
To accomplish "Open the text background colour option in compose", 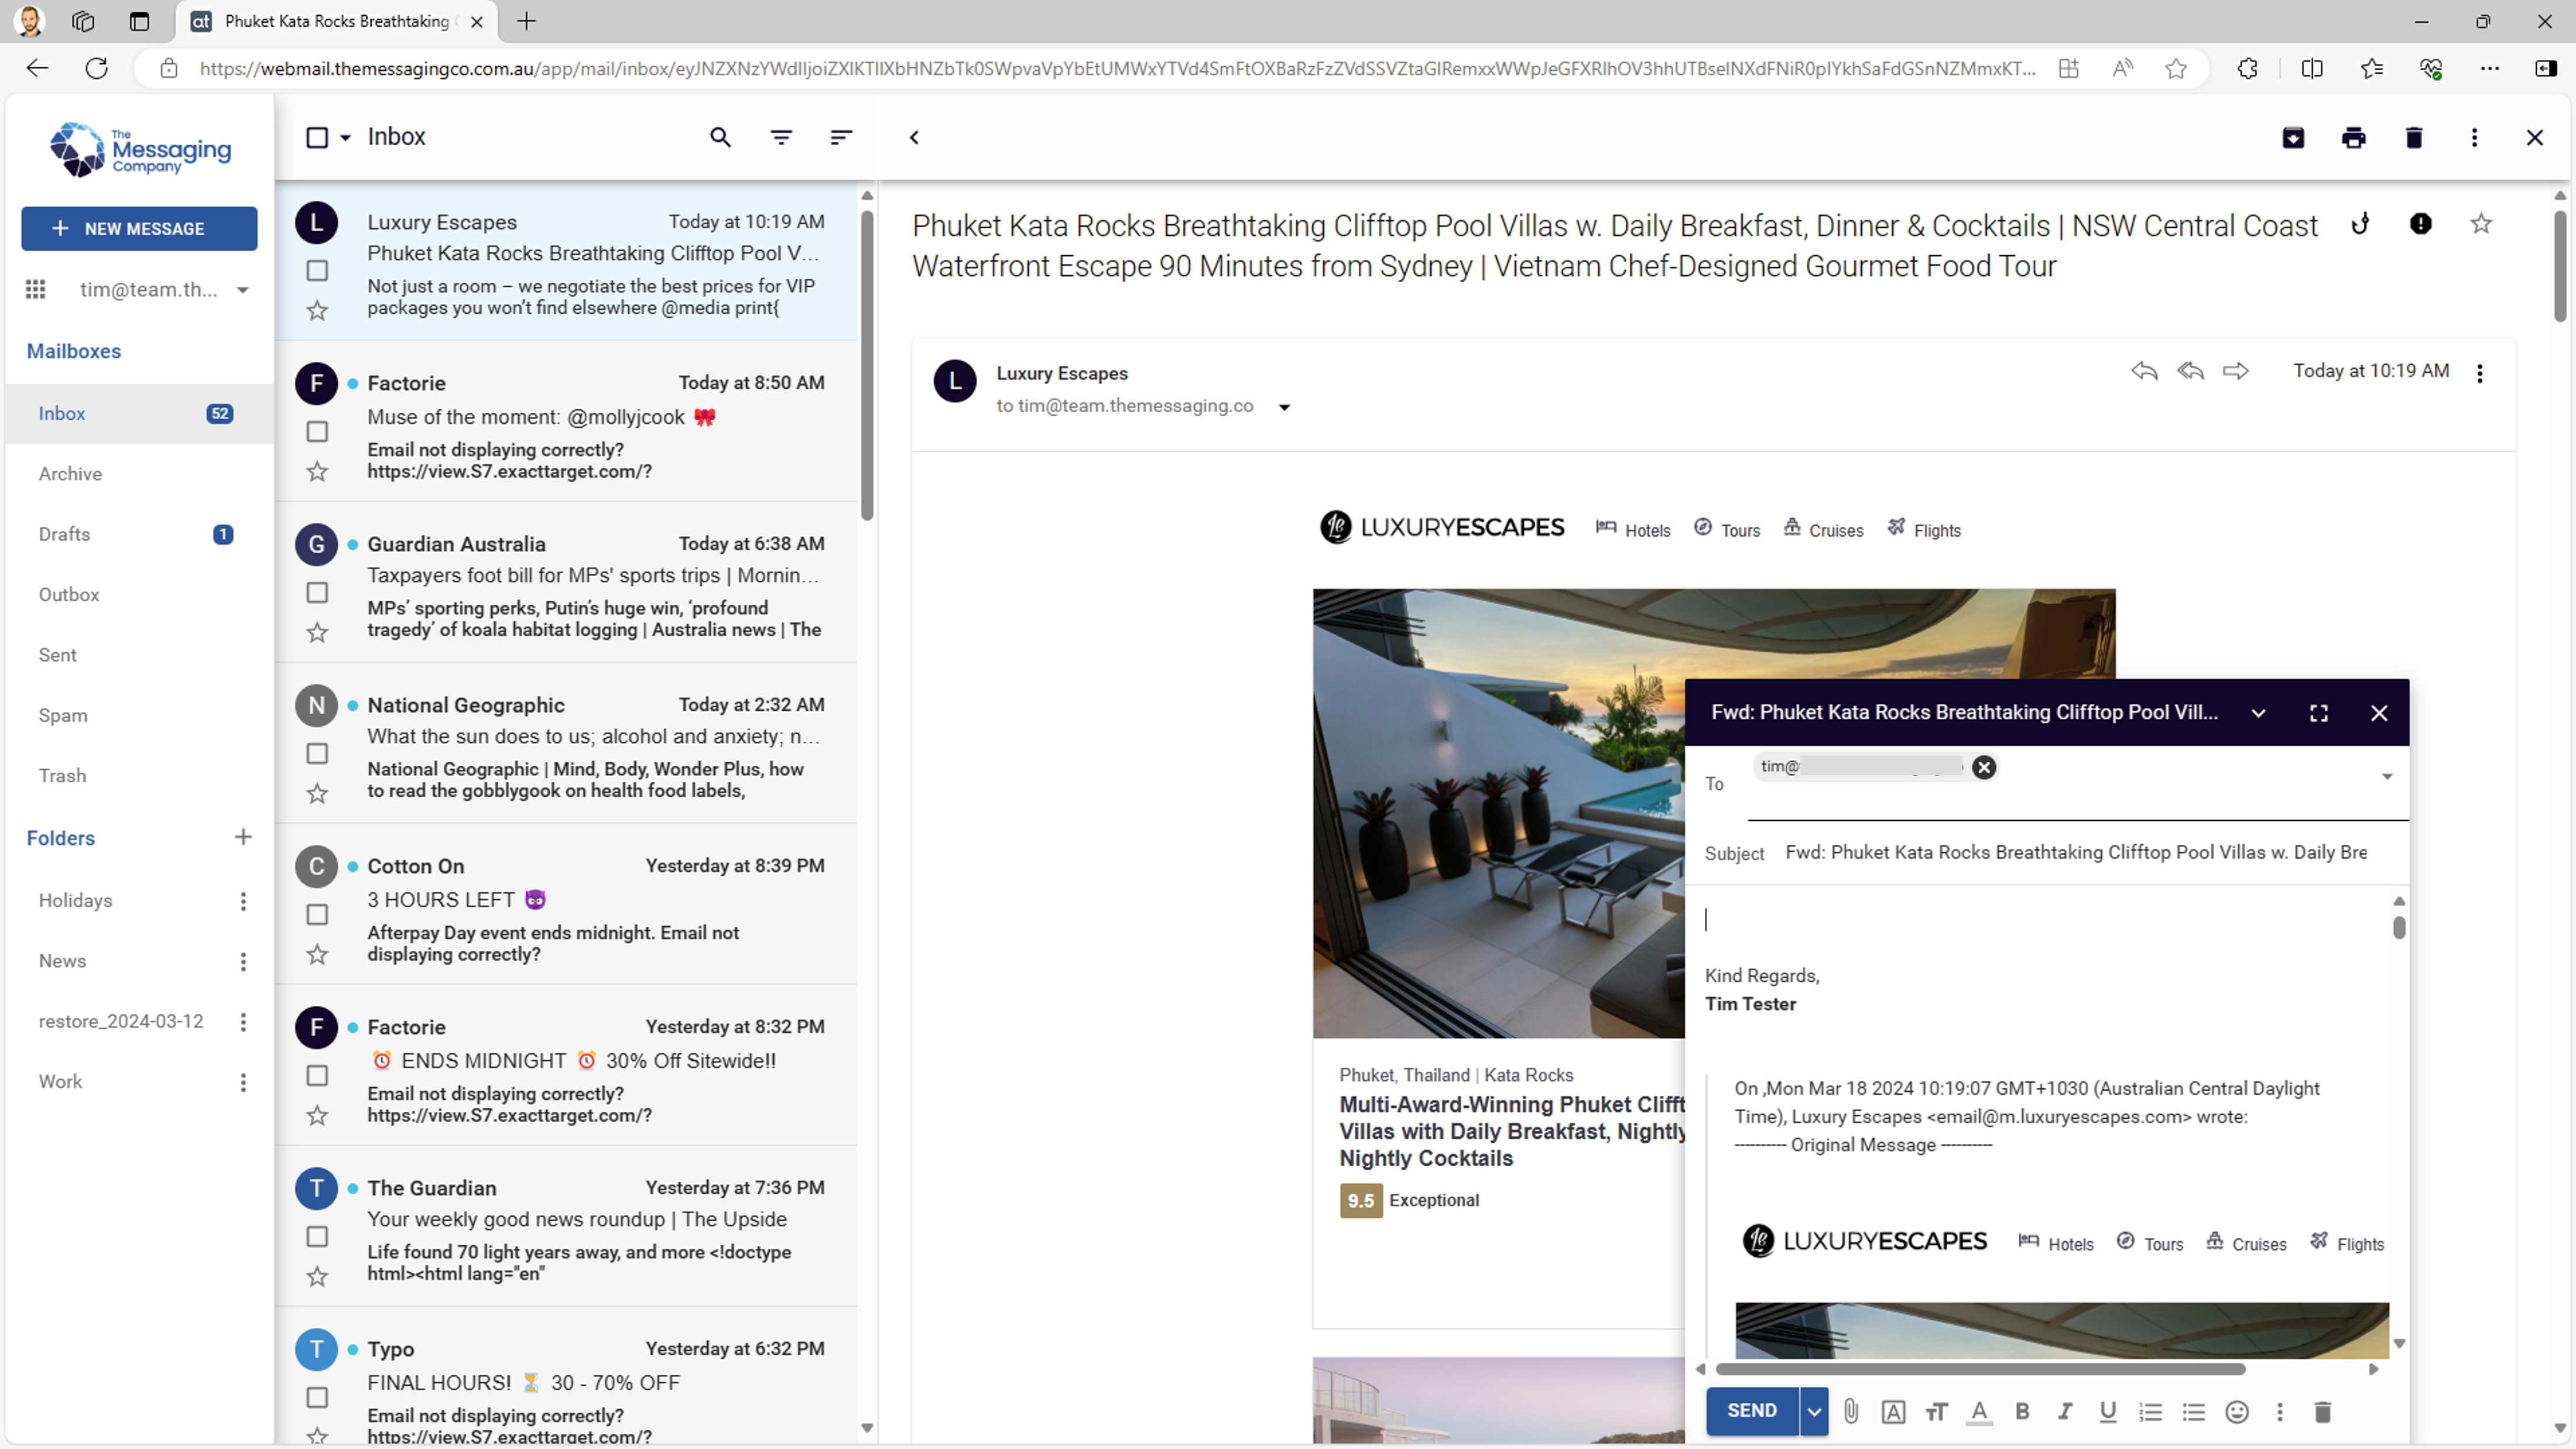I will 1893,1411.
